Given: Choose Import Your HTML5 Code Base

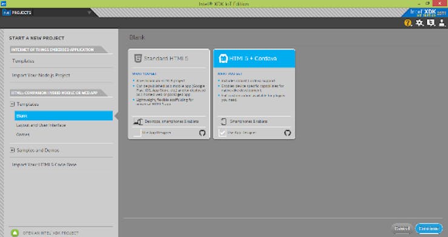Looking at the screenshot, I should point(44,164).
